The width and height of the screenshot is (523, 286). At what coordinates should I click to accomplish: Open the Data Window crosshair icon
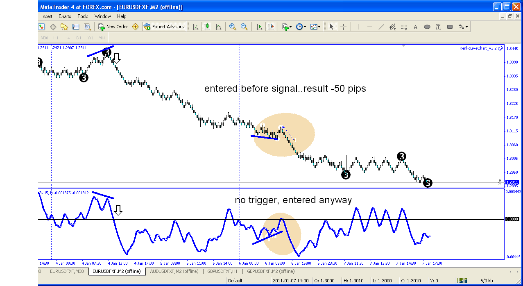click(53, 27)
